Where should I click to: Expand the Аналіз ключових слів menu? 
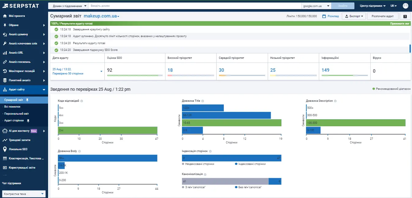(24, 44)
